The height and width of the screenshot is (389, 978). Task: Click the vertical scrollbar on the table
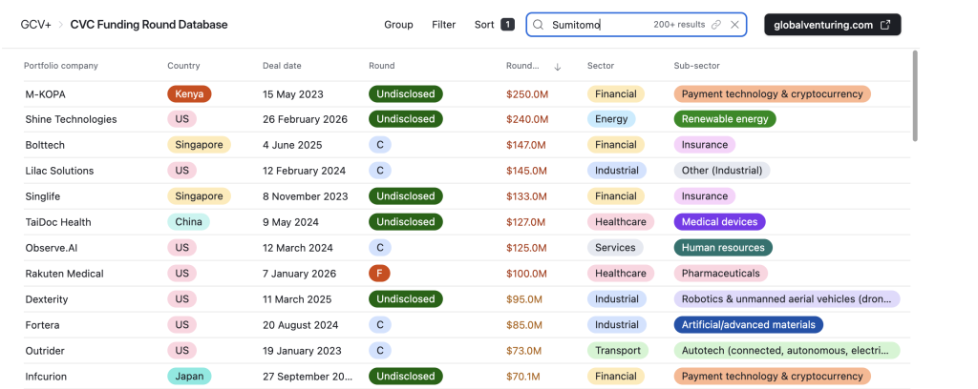(915, 95)
